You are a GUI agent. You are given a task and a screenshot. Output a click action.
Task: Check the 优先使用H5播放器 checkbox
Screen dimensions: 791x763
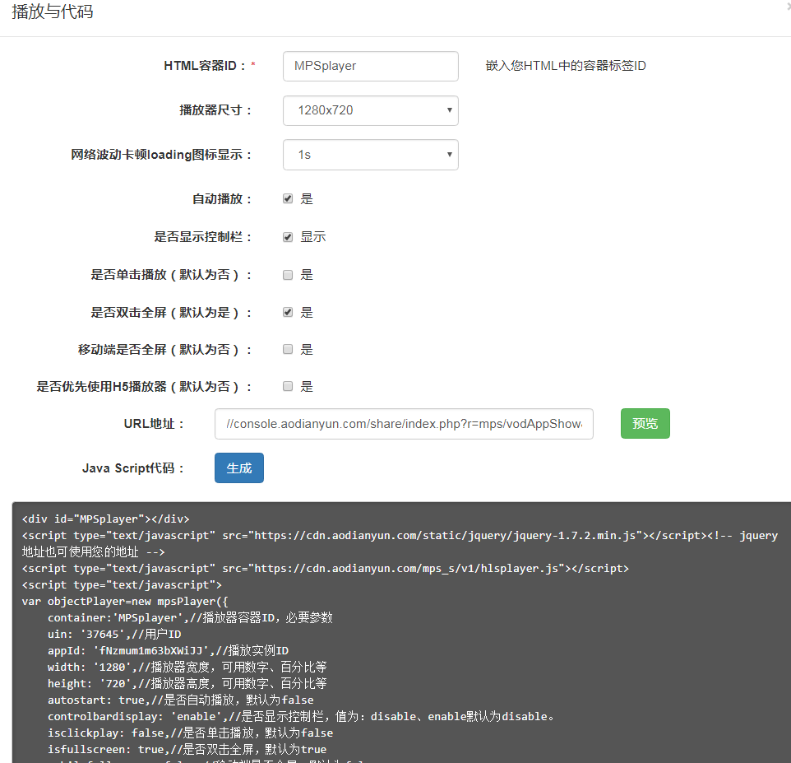click(x=288, y=386)
